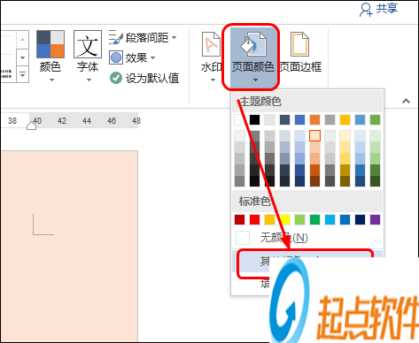The image size is (419, 343).
Task: Expand the style gallery More button
Action: (x=23, y=74)
